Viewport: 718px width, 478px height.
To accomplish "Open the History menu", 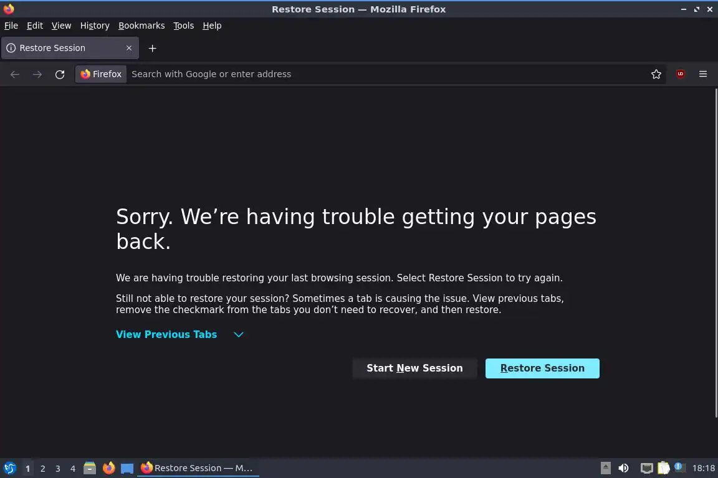I will 95,26.
